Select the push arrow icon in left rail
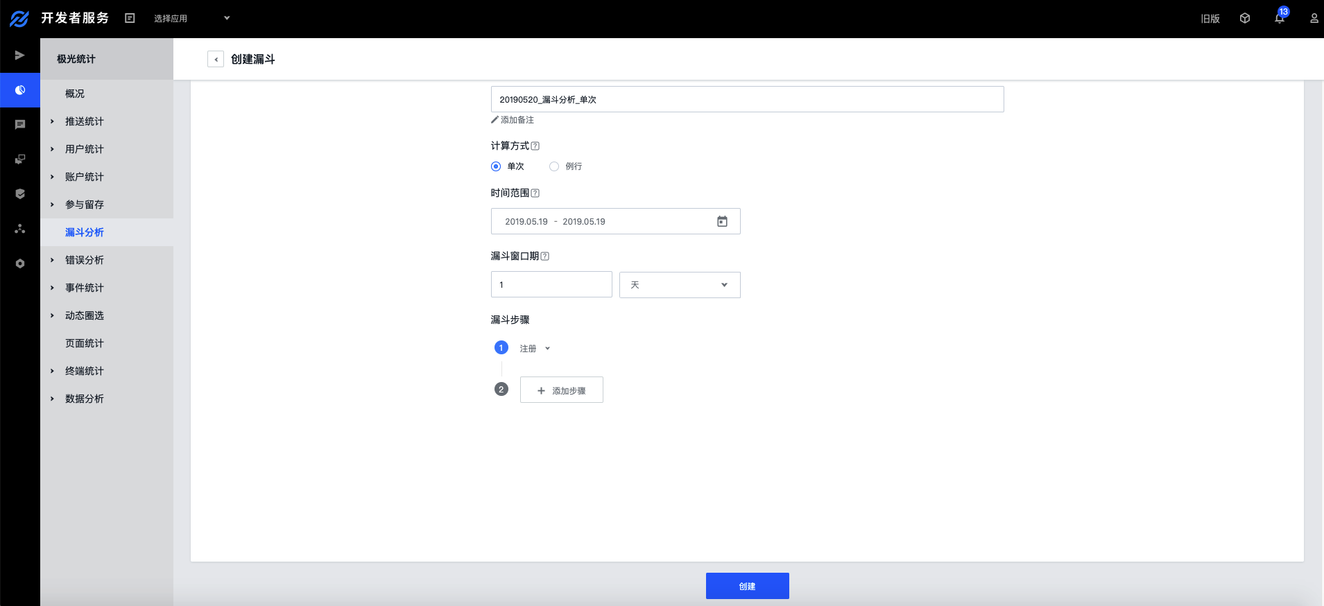Screen dimensions: 1324x606 [x=20, y=55]
